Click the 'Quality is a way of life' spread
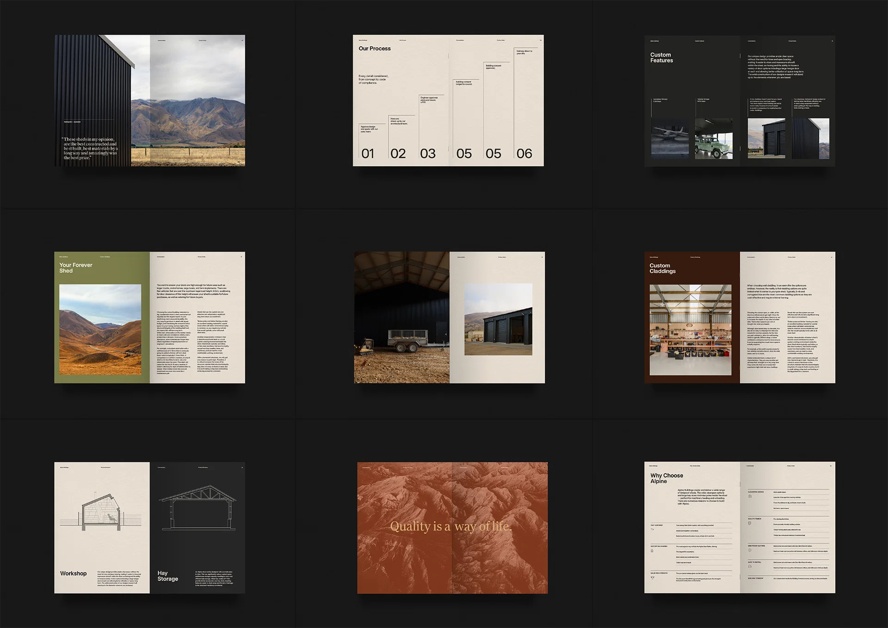888x628 pixels. click(x=451, y=527)
